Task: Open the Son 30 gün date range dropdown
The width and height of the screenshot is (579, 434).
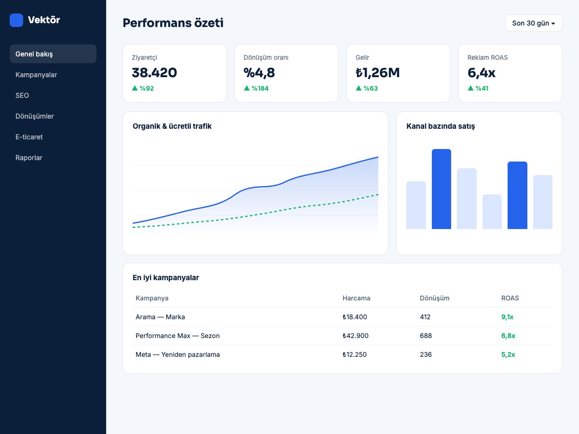Action: [x=534, y=23]
